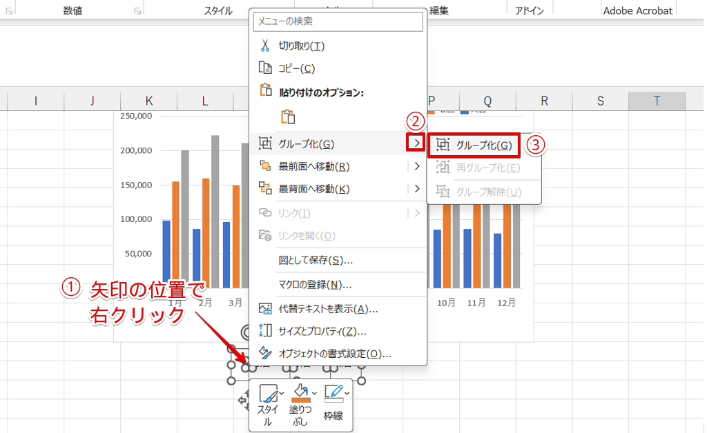
Task: Click the View Alt Text icon
Action: (x=265, y=308)
